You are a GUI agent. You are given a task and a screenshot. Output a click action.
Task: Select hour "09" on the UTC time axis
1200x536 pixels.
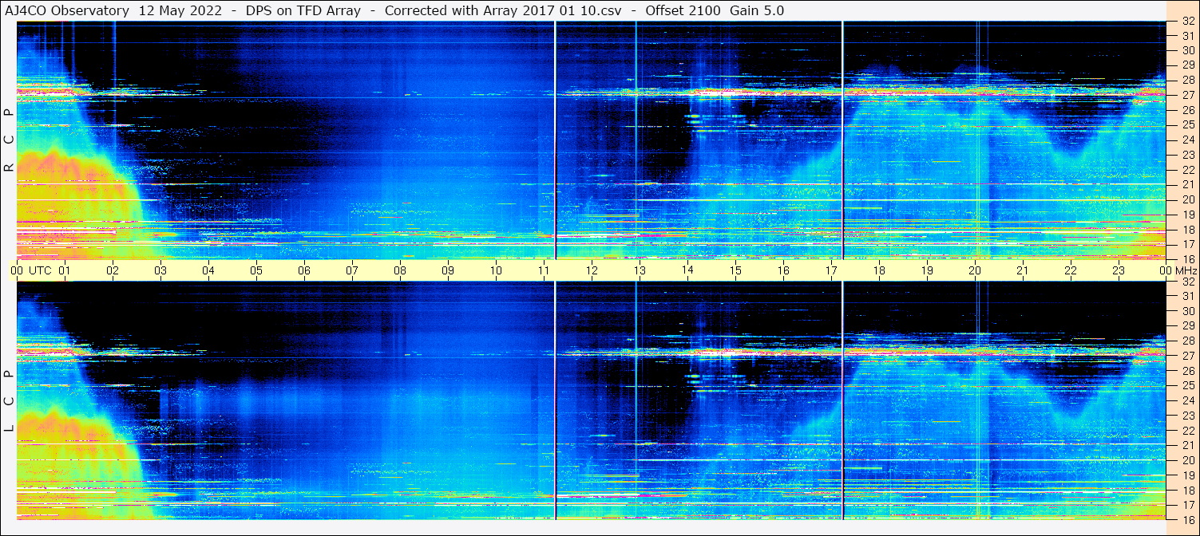click(448, 270)
